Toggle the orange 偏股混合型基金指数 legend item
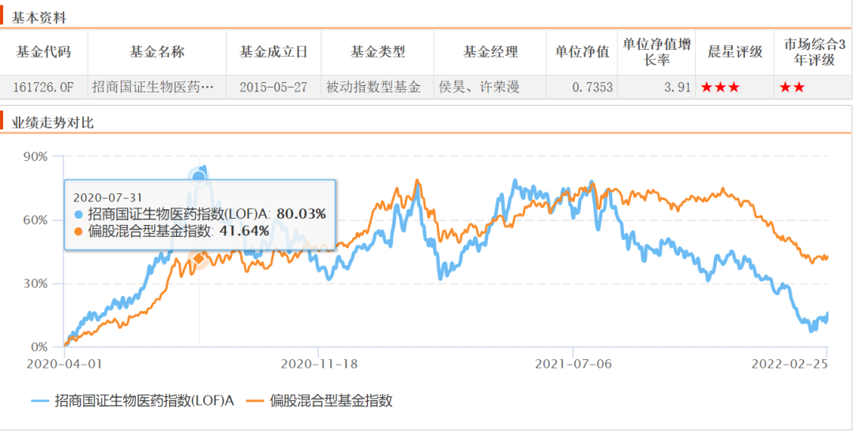853x431 pixels. tap(320, 401)
